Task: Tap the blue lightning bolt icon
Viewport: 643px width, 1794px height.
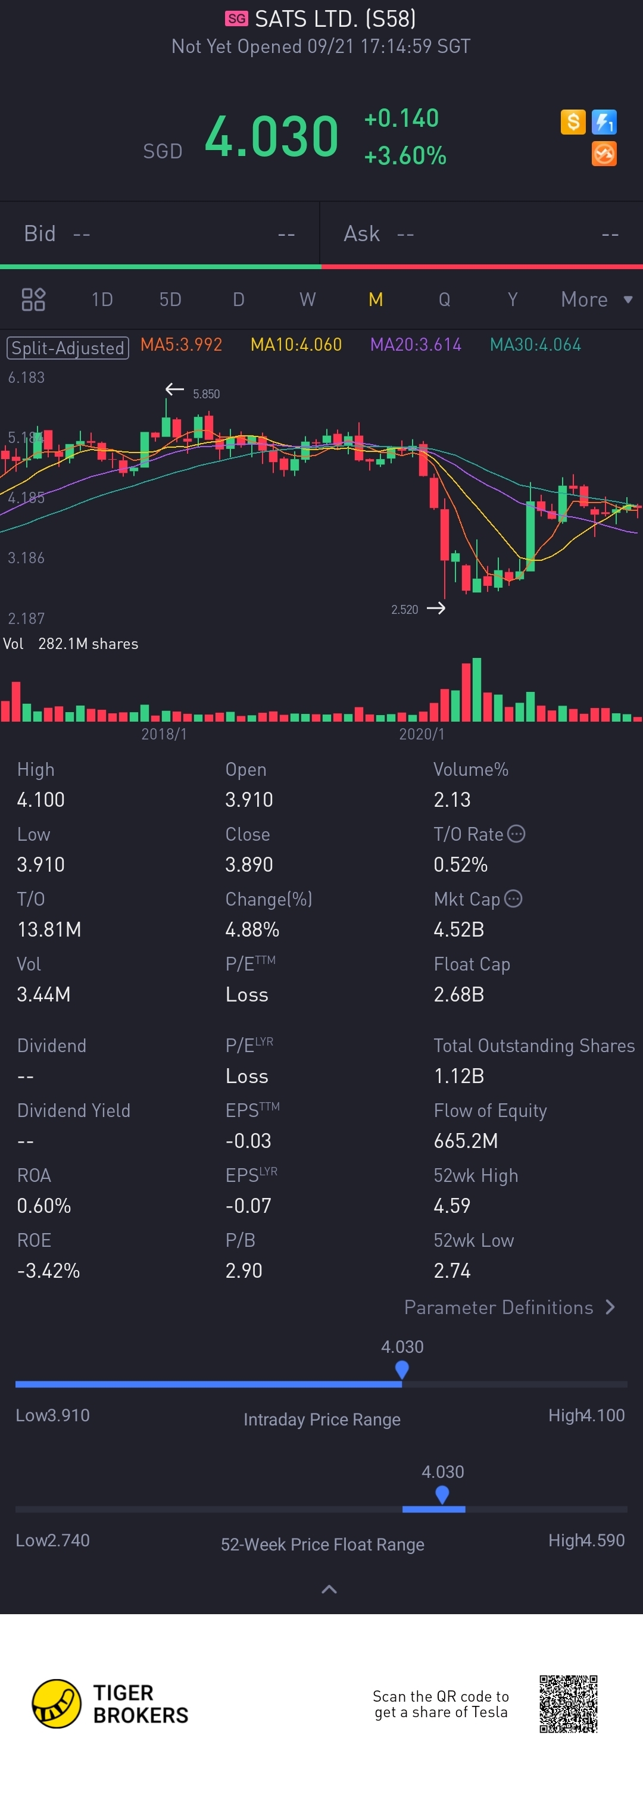Action: coord(603,122)
